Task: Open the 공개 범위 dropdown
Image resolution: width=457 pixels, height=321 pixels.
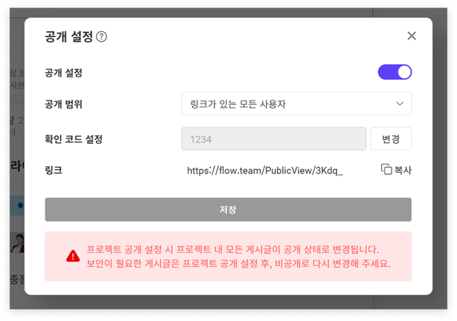Action: [296, 104]
